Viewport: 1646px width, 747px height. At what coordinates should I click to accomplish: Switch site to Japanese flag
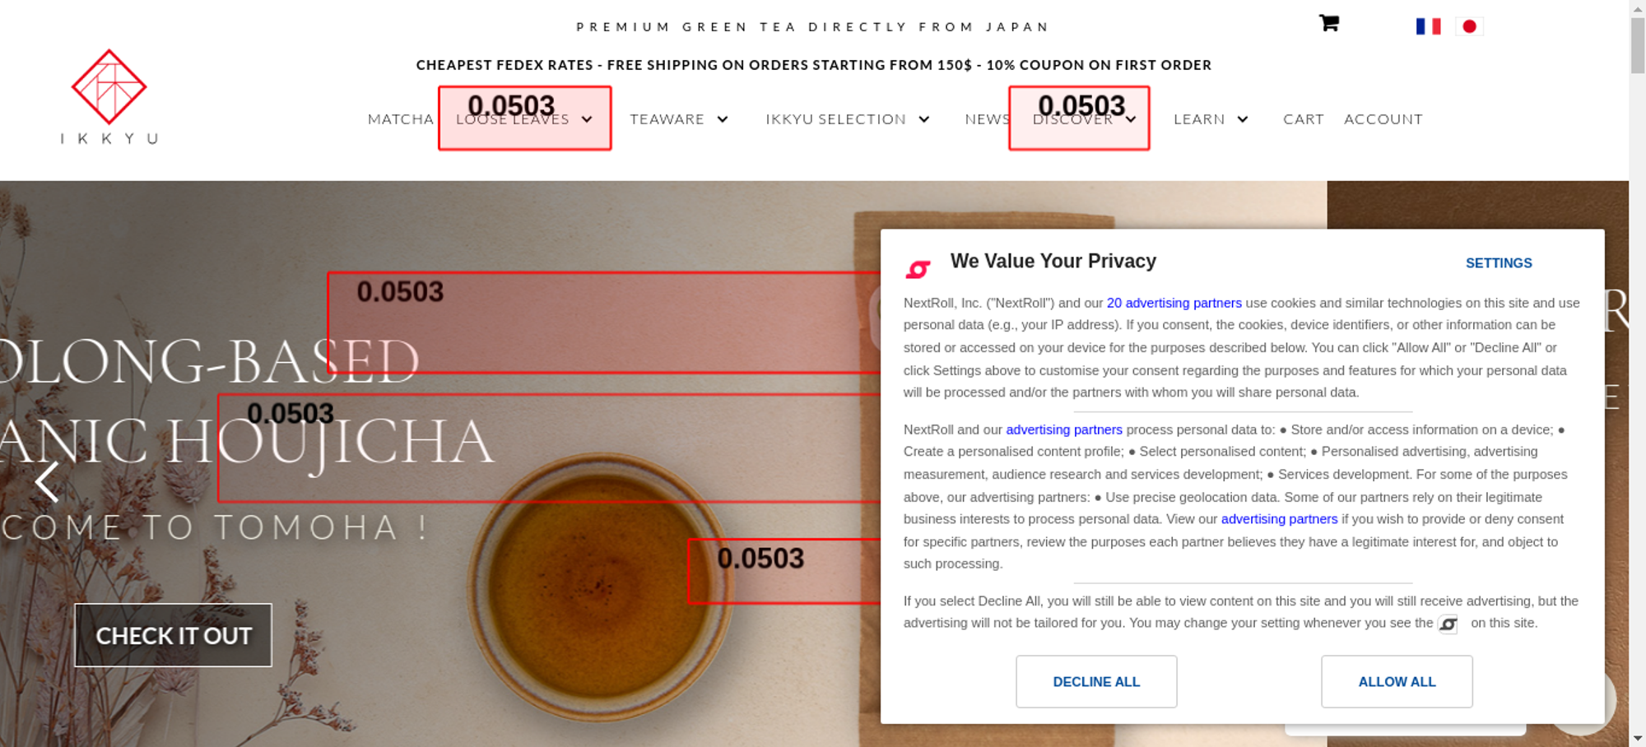pyautogui.click(x=1469, y=26)
